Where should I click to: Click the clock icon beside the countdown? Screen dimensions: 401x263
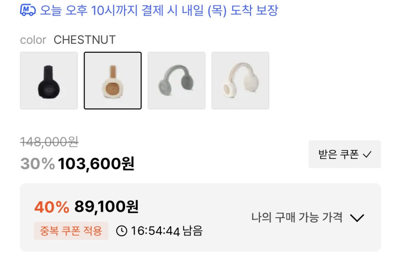[122, 231]
